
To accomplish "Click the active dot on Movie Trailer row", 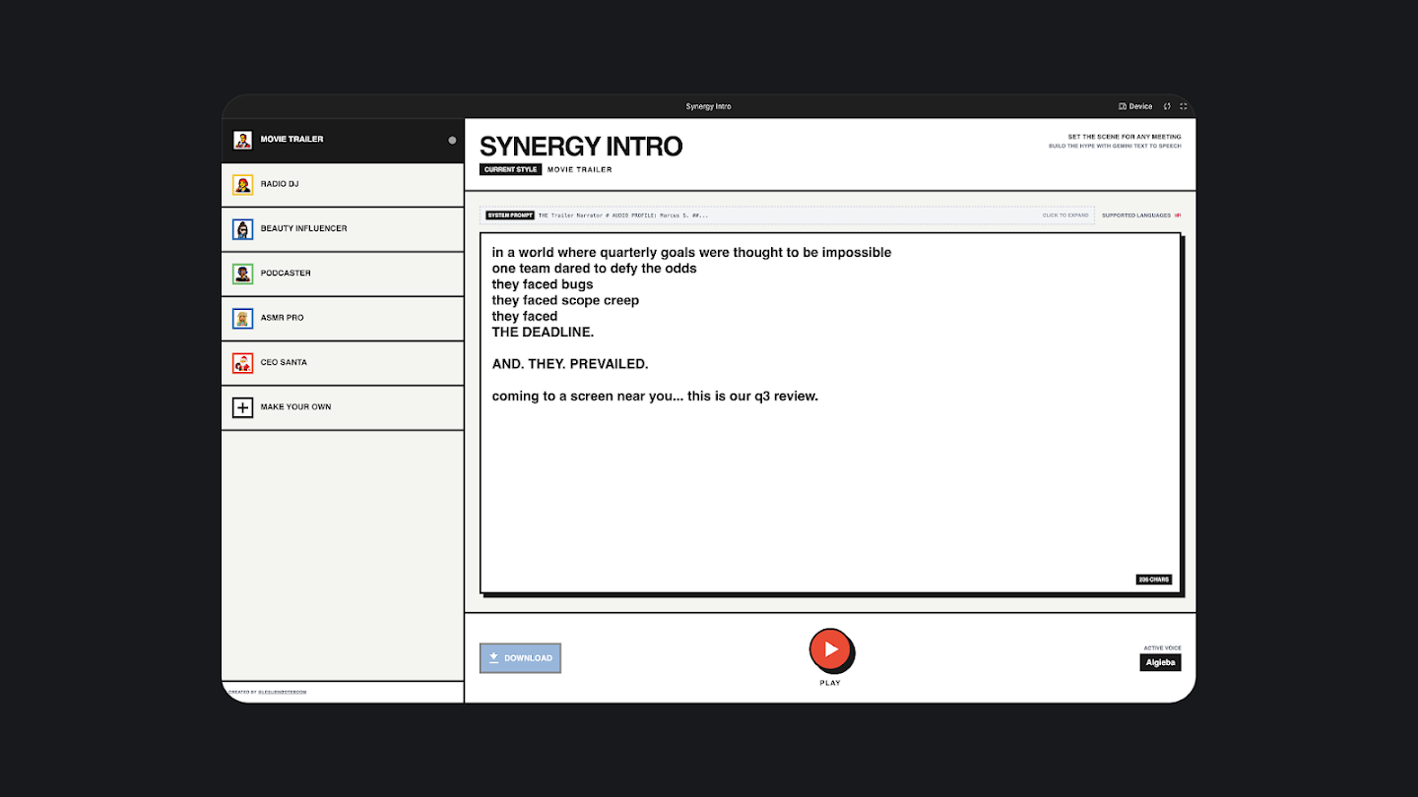I will coord(452,140).
